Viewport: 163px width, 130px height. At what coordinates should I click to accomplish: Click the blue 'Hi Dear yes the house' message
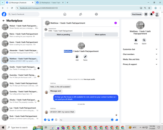coord(86,98)
